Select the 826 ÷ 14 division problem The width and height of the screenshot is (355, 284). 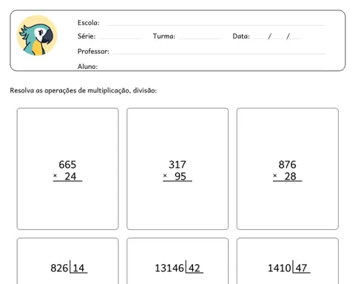[67, 261]
